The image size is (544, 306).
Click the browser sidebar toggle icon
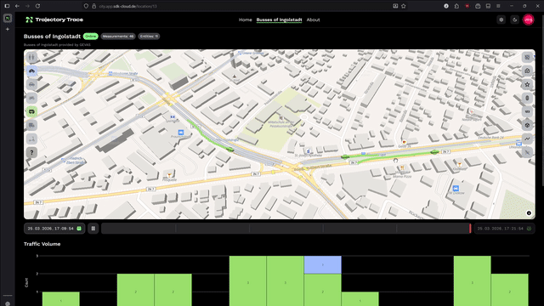pos(7,6)
